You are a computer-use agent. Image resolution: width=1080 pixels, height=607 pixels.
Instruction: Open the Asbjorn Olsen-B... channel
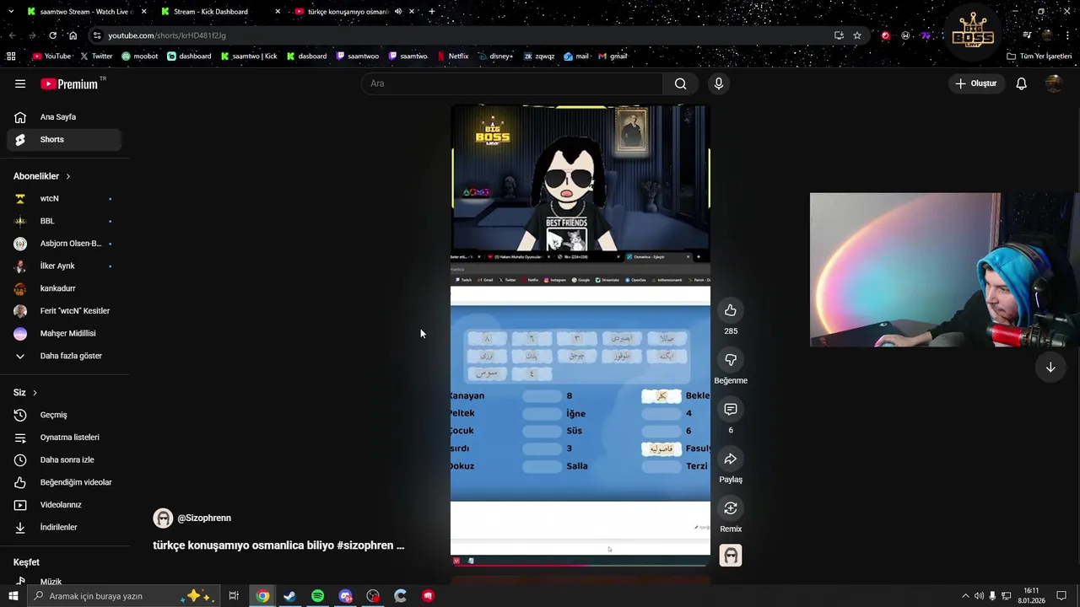tap(64, 244)
